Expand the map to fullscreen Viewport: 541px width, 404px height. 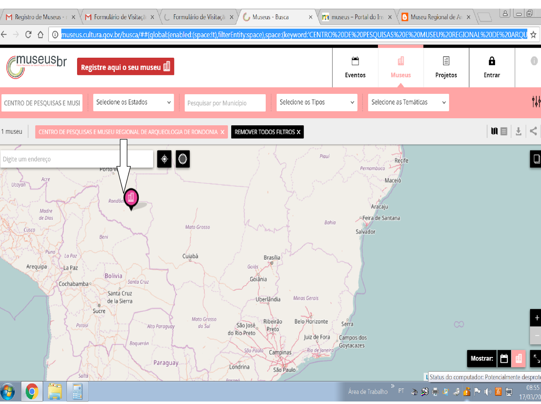[x=536, y=358]
